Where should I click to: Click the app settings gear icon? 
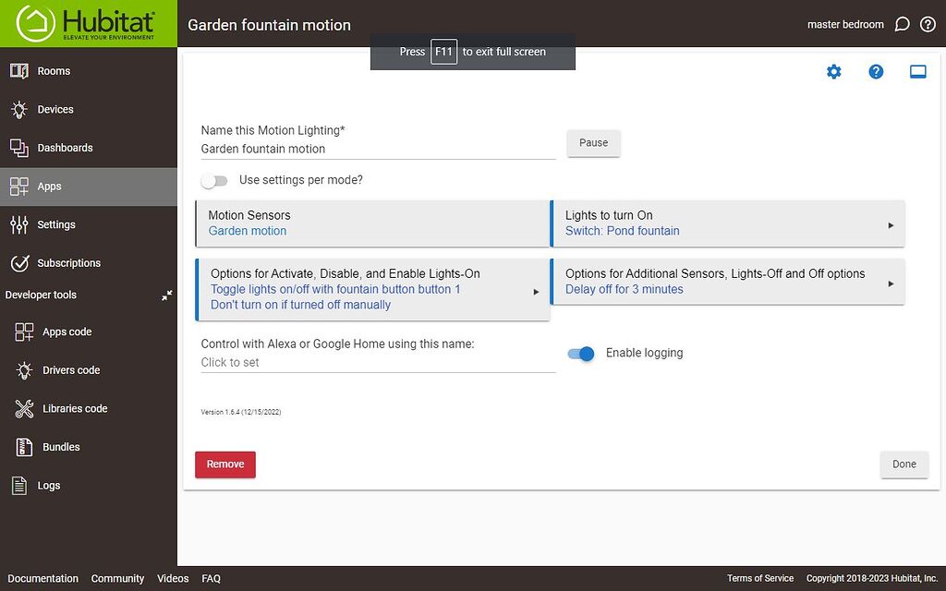tap(833, 71)
